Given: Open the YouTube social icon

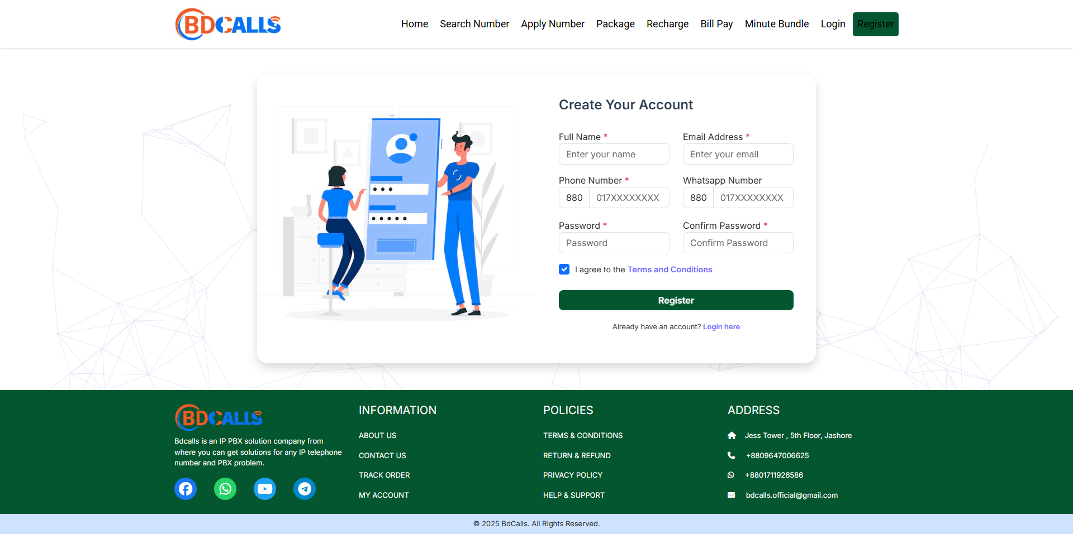Looking at the screenshot, I should (265, 489).
